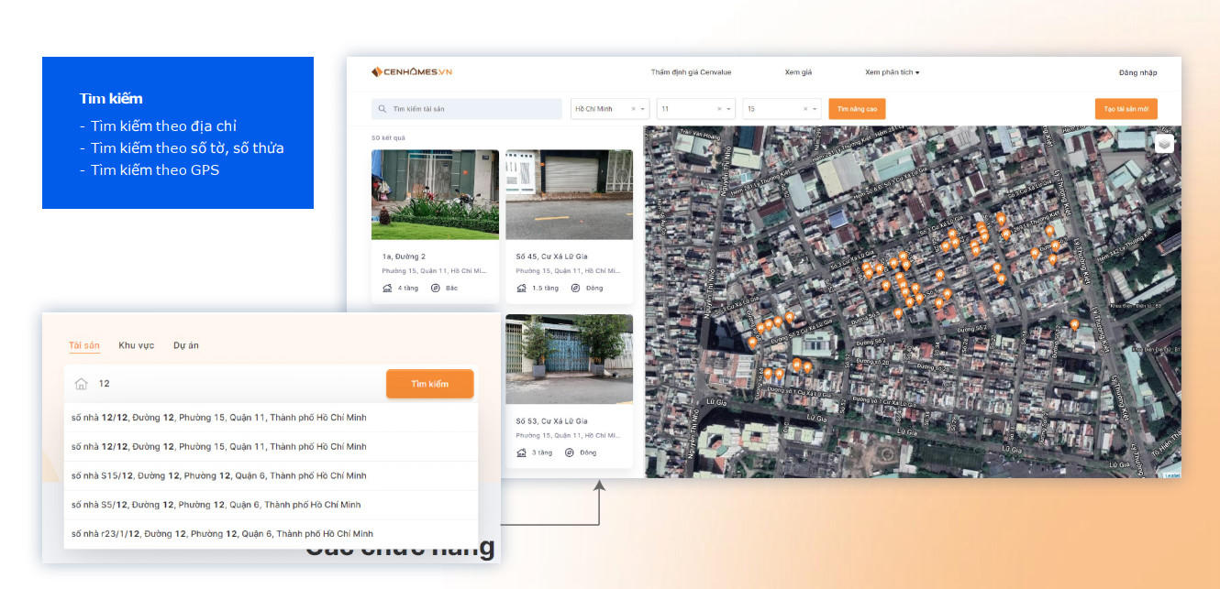The height and width of the screenshot is (589, 1220).
Task: Click the magnifier icon in search field
Action: (x=382, y=109)
